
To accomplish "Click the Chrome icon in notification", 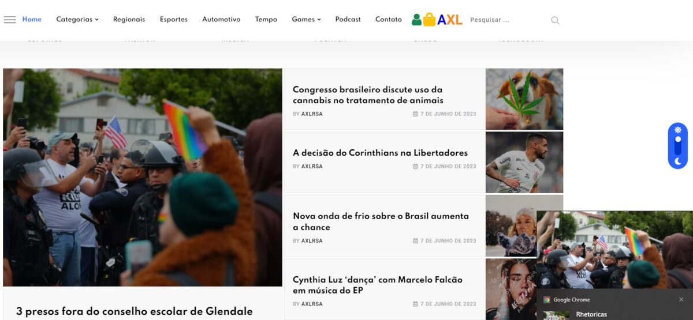I will click(547, 300).
